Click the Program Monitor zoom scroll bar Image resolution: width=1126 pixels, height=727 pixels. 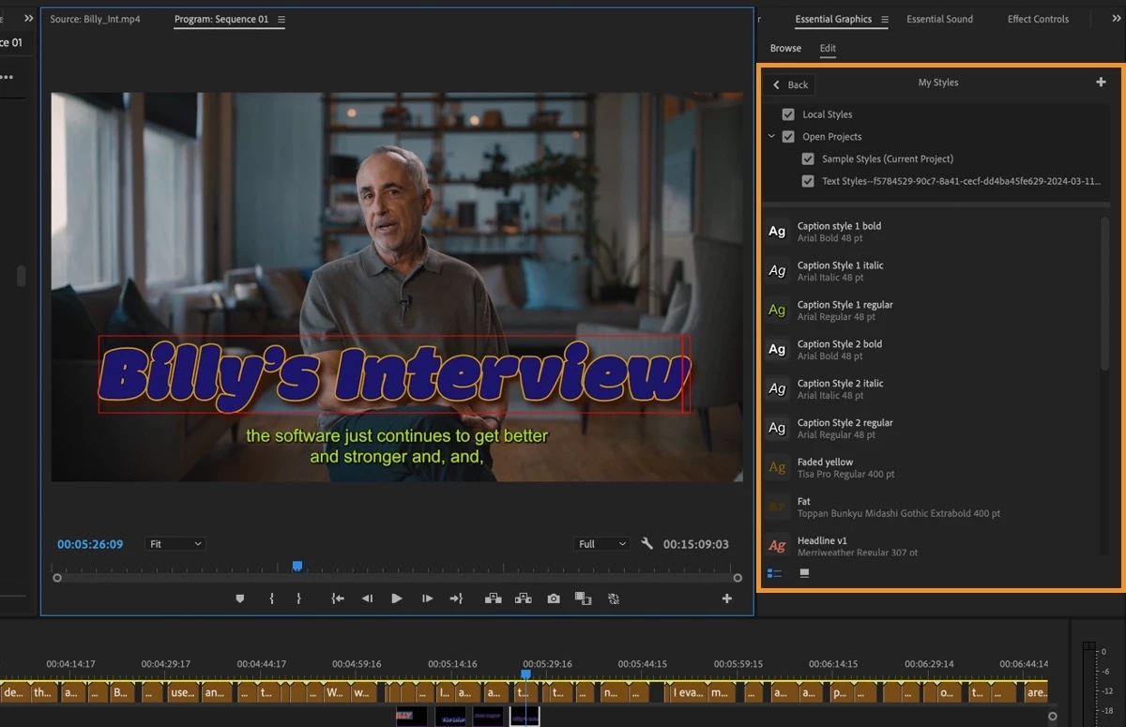point(397,578)
